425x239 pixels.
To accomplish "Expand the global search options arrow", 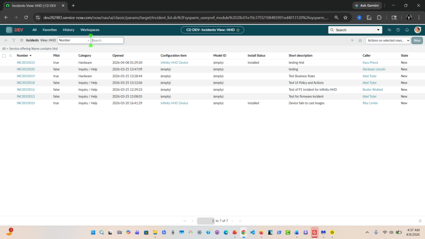I will click(378, 30).
